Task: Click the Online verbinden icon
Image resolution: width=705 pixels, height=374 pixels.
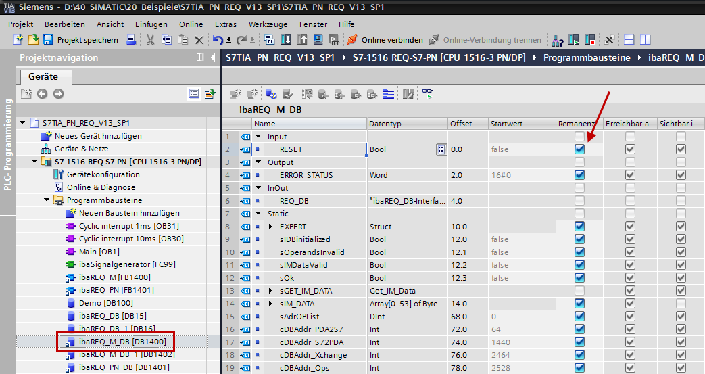Action: click(x=351, y=40)
